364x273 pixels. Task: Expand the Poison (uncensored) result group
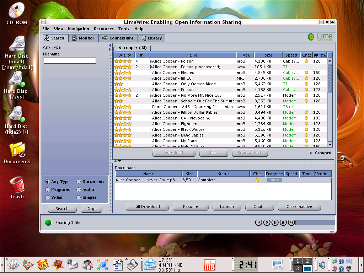click(151, 67)
